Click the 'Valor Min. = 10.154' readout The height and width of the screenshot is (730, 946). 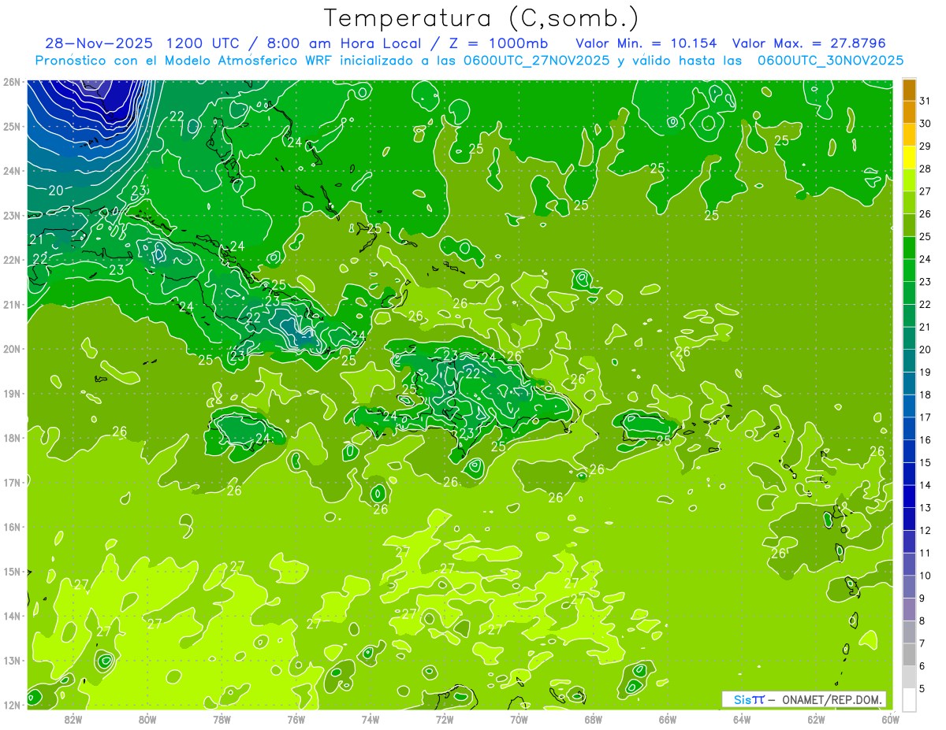pos(647,43)
